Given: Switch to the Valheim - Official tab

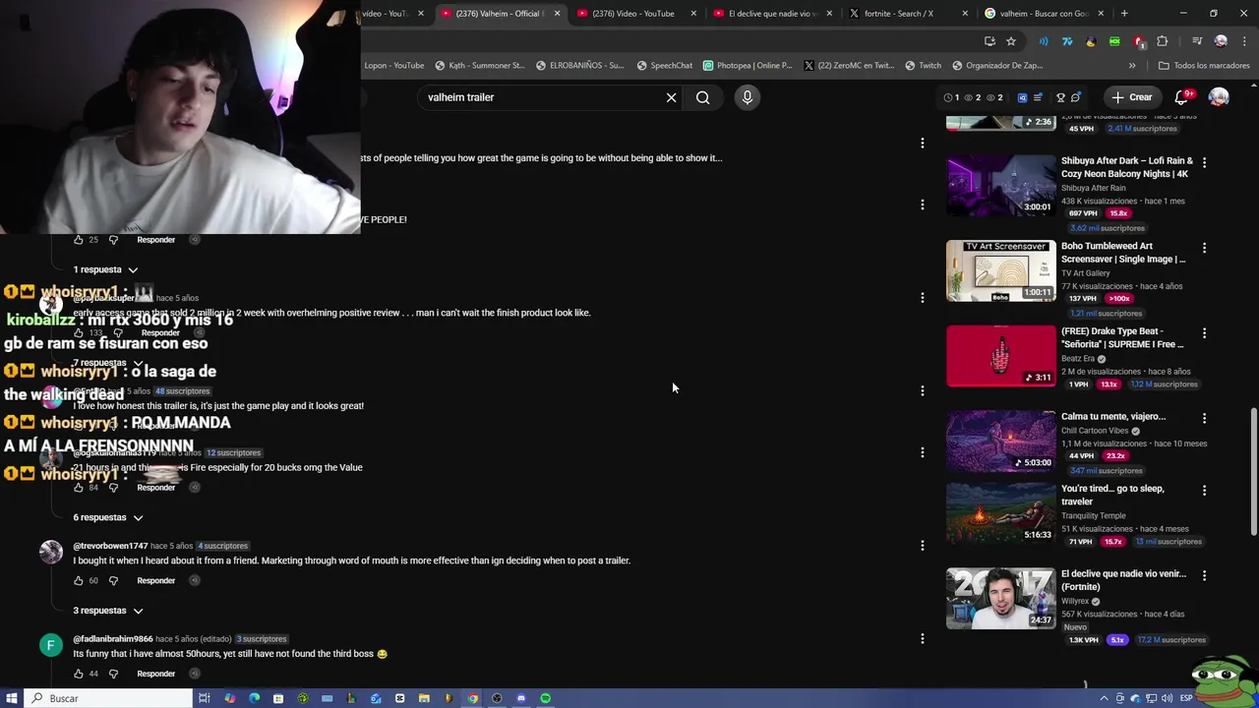Looking at the screenshot, I should pos(500,14).
